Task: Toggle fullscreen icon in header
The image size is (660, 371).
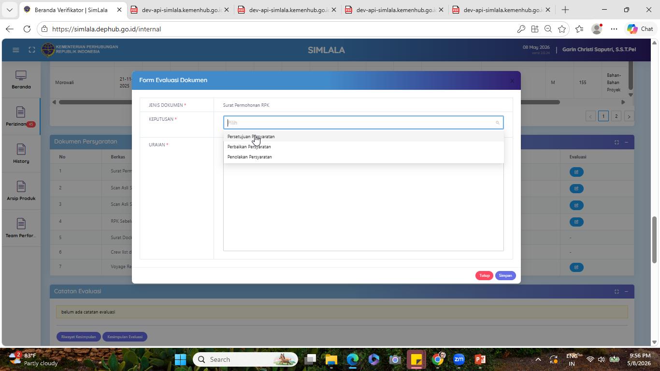Action: coord(32,50)
